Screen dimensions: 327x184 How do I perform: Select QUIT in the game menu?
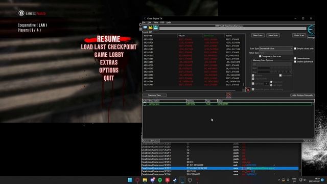pos(109,78)
